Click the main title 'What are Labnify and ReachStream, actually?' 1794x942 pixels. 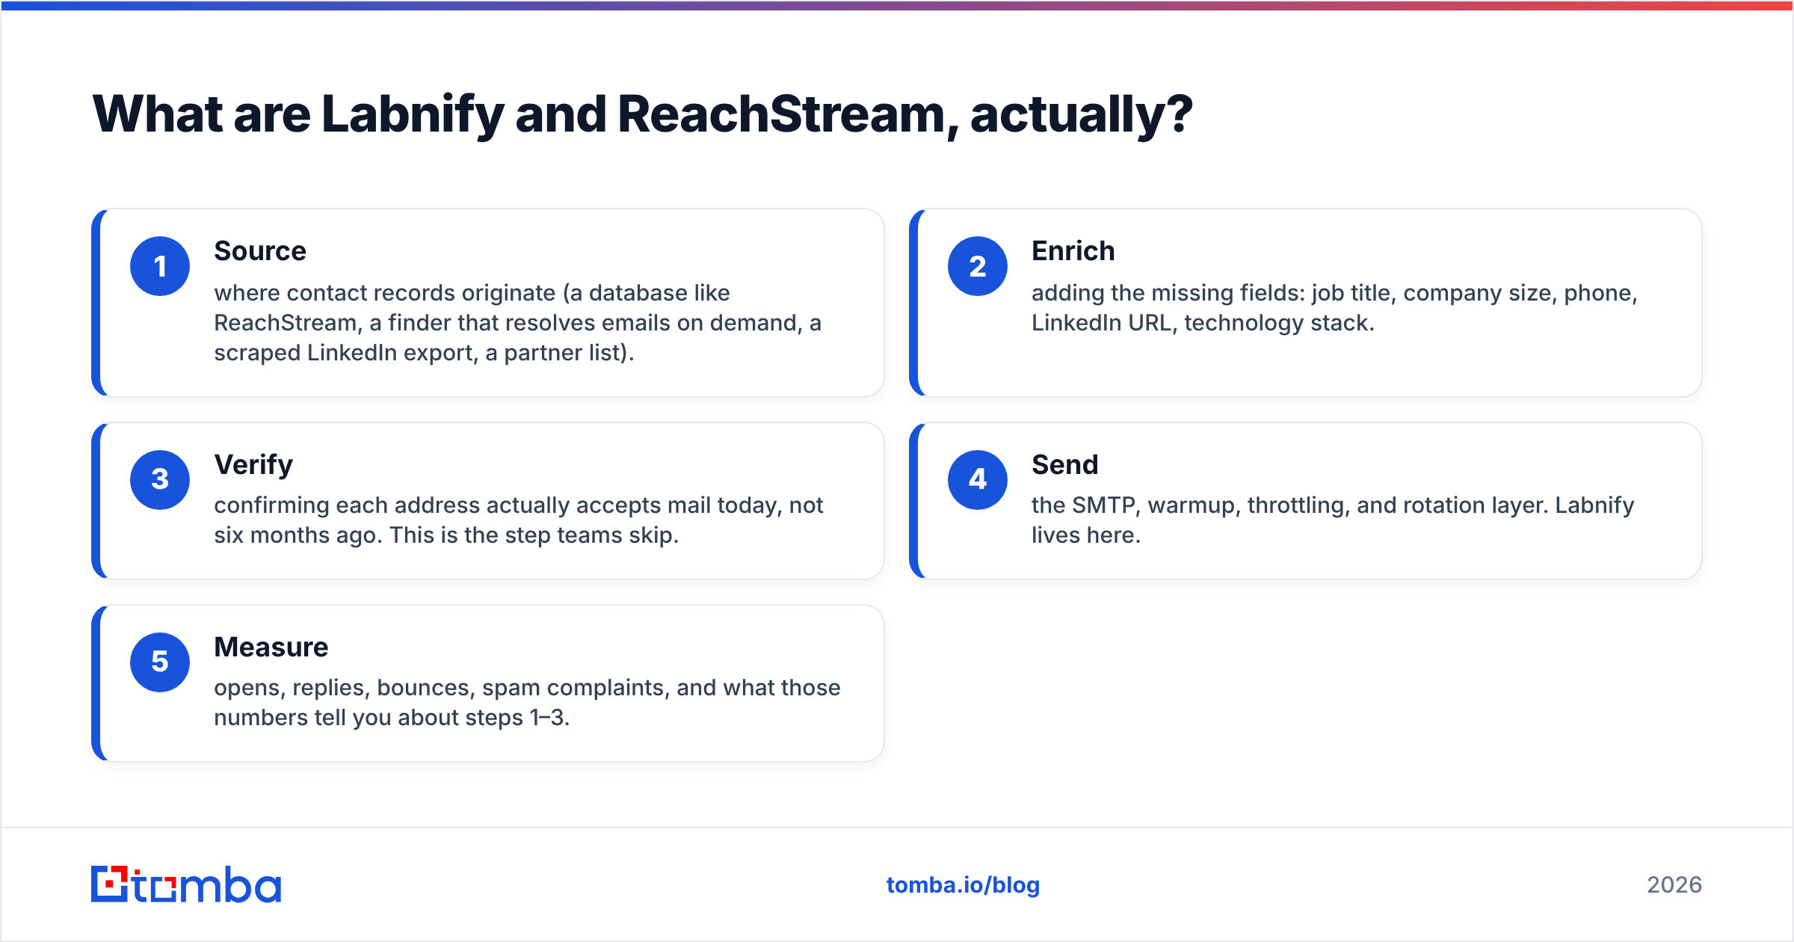point(642,114)
